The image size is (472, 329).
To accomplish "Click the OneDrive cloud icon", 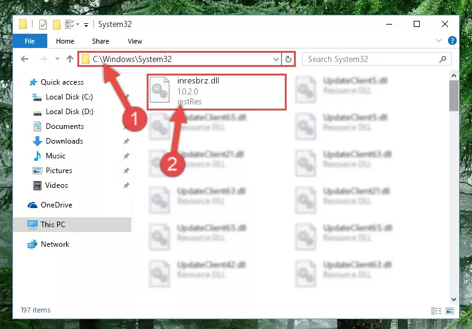I will coord(33,205).
